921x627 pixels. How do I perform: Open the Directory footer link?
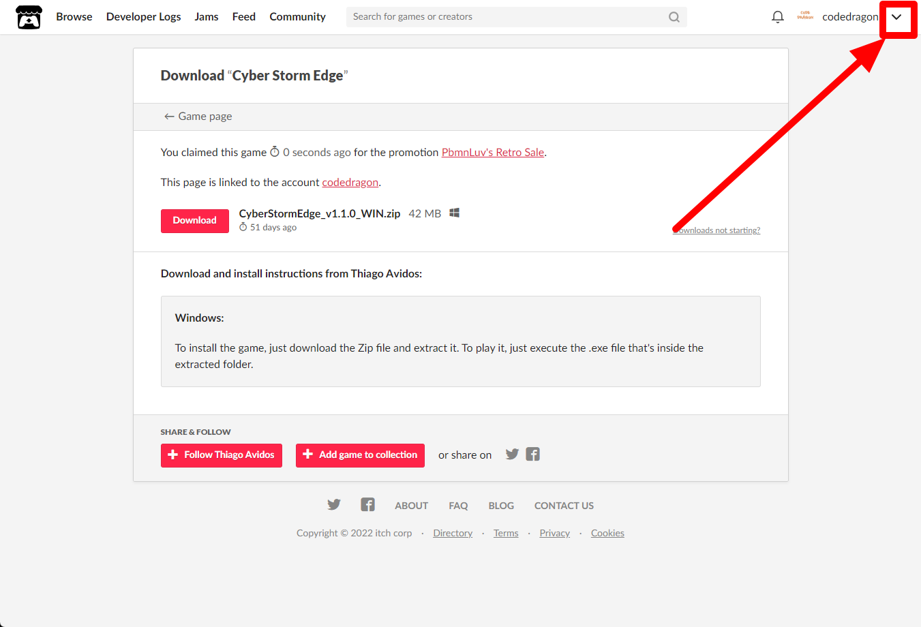pos(453,534)
